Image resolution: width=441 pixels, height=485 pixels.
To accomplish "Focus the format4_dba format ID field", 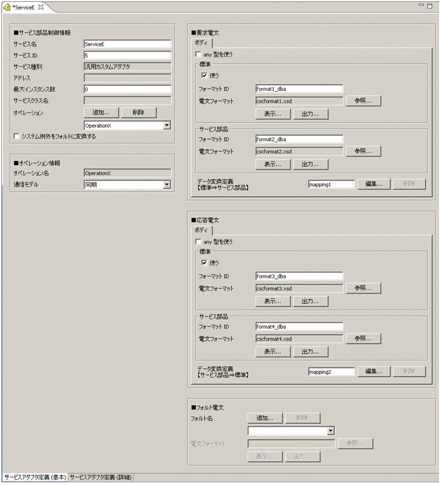I will click(299, 327).
